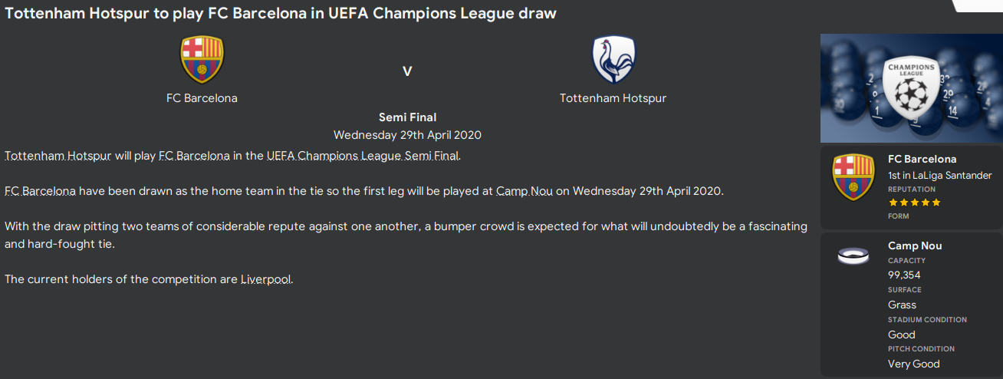Select the FC Barcelona badge in the side panel
Image resolution: width=1003 pixels, height=379 pixels.
point(853,177)
